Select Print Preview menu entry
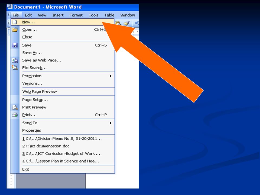Viewport: 260px width, 195px height. 63,107
